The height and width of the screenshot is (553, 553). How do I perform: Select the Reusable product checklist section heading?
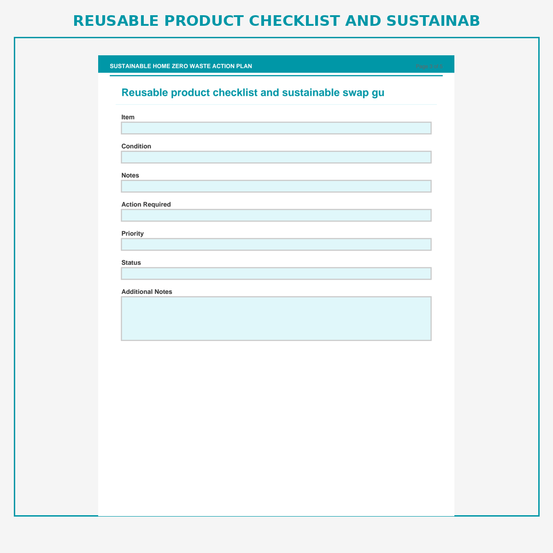click(253, 93)
